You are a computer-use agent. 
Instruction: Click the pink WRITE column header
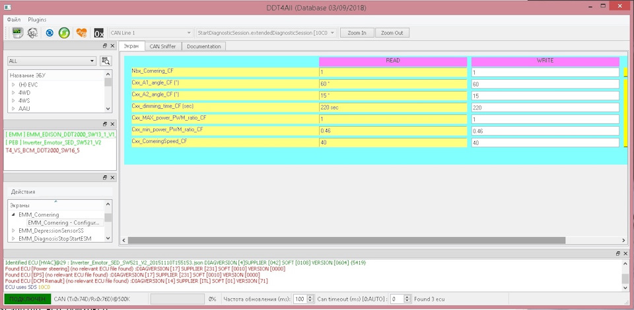click(545, 61)
